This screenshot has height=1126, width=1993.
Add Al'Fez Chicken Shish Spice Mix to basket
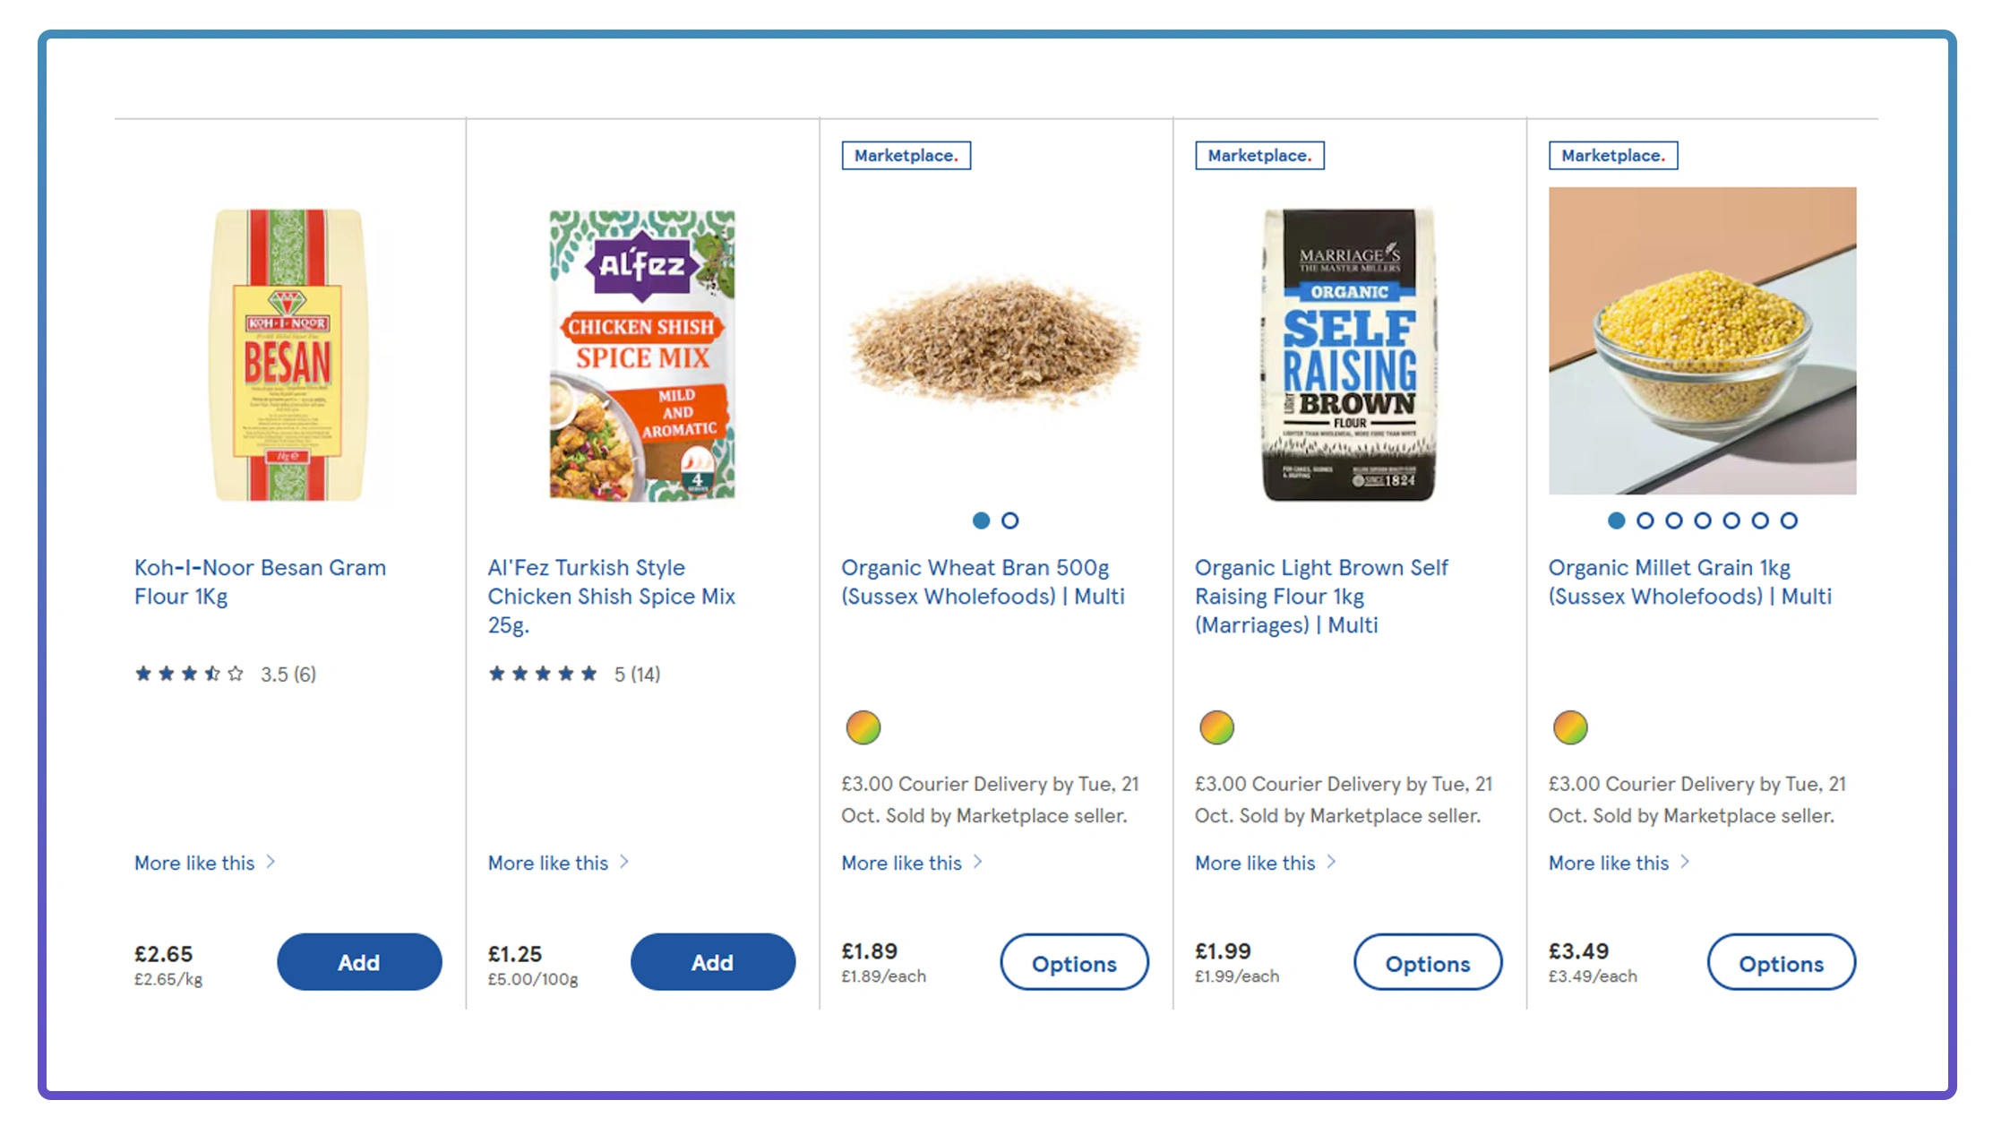pyautogui.click(x=712, y=962)
